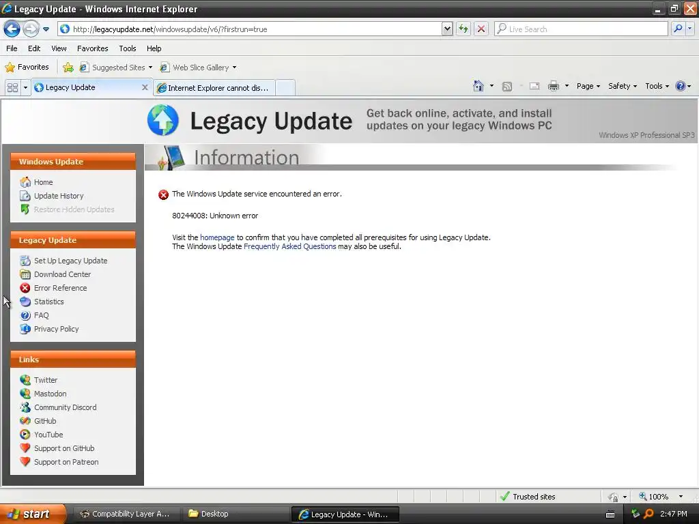The height and width of the screenshot is (524, 699).
Task: Close the Legacy Update tab
Action: [145, 87]
